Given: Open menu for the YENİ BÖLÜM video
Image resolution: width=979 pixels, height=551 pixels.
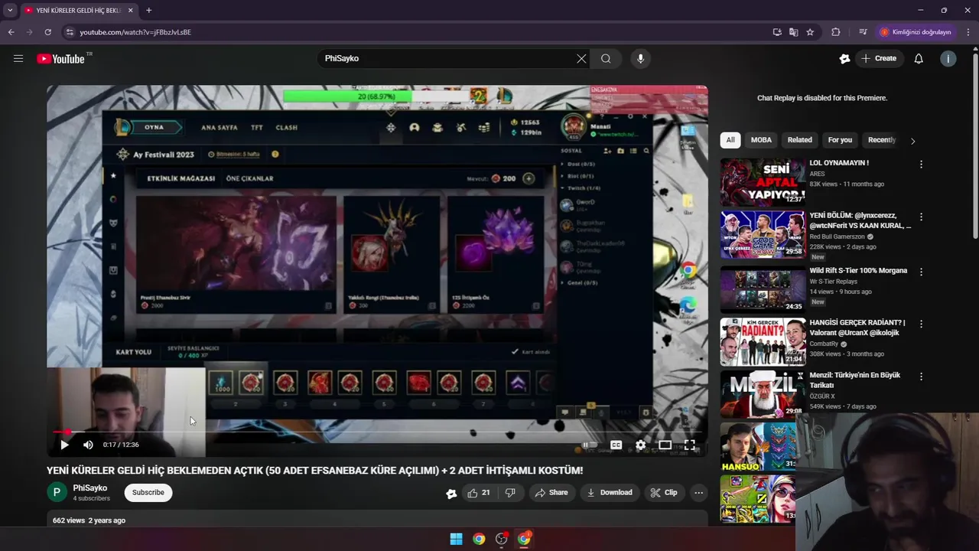Looking at the screenshot, I should point(921,217).
